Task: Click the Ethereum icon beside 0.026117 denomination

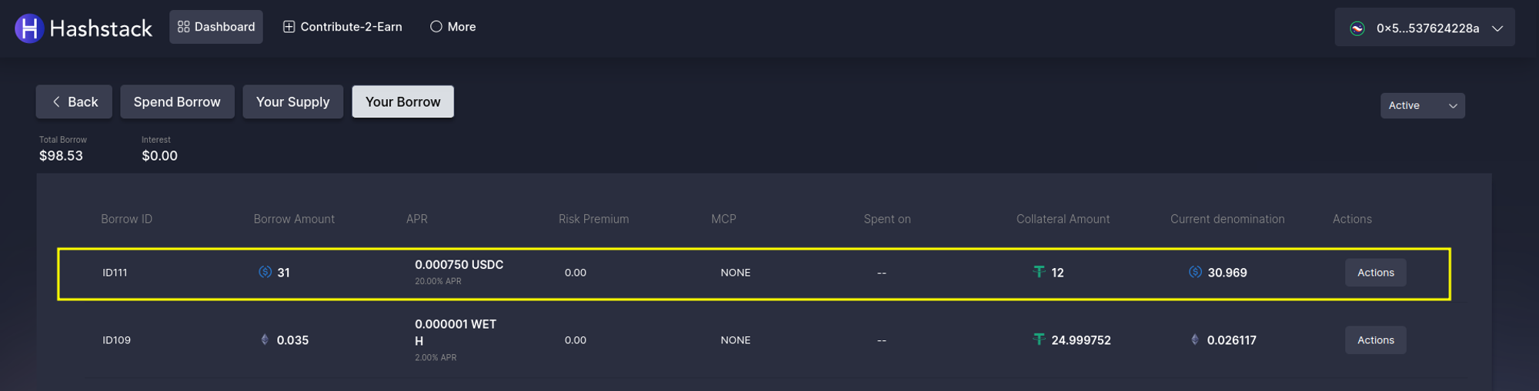Action: pyautogui.click(x=1195, y=340)
